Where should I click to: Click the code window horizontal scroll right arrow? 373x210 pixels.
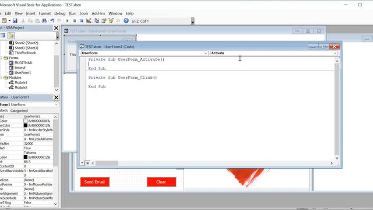332,163
